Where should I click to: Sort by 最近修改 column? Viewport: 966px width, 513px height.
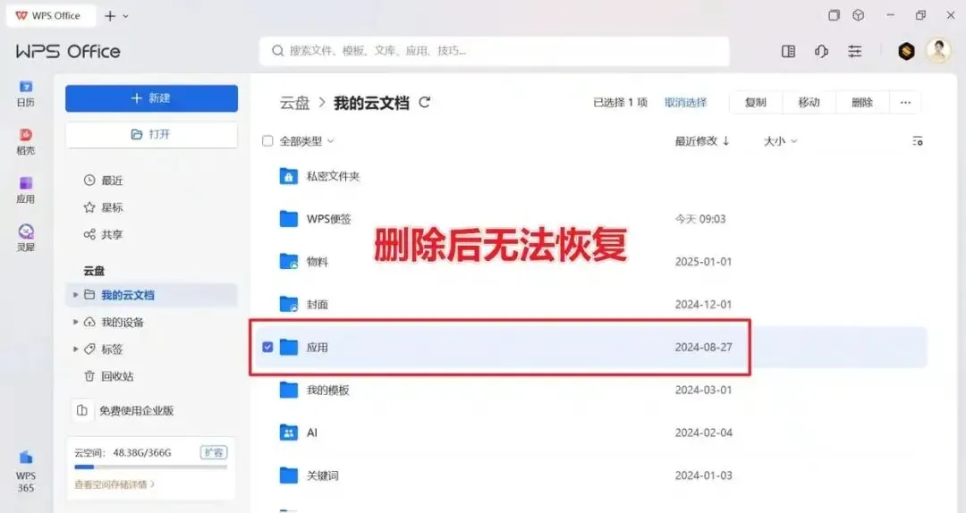(x=702, y=141)
